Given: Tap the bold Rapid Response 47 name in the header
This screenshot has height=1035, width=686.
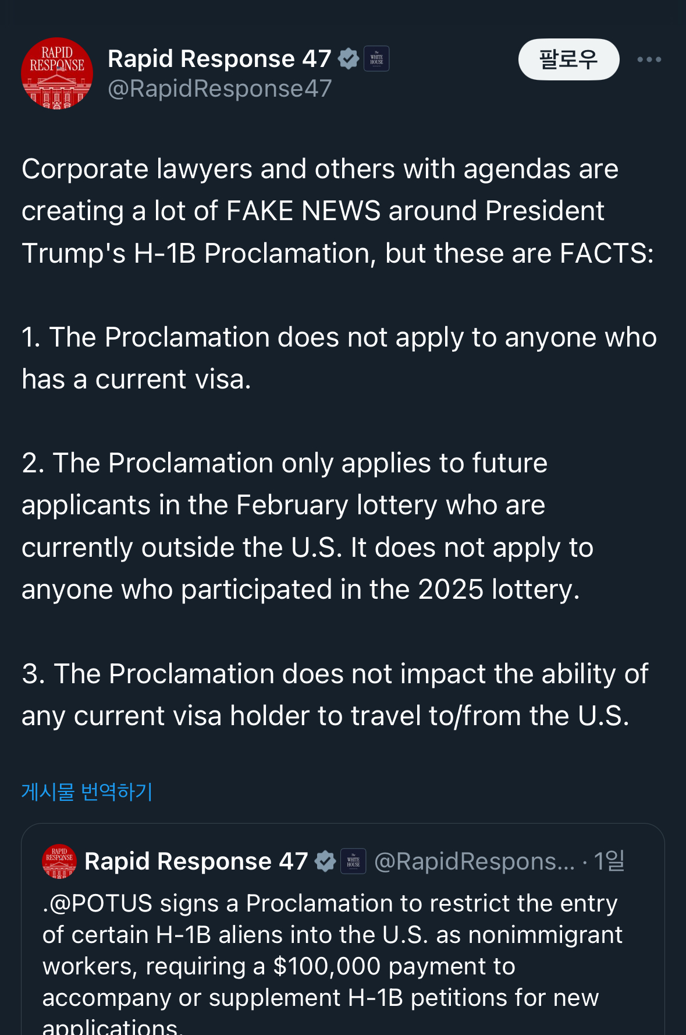Looking at the screenshot, I should click(219, 59).
